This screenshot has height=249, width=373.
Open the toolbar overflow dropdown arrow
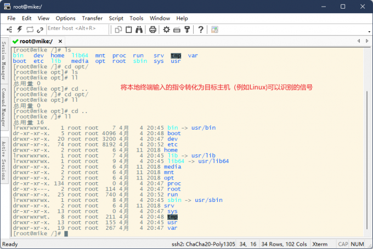pos(369,32)
